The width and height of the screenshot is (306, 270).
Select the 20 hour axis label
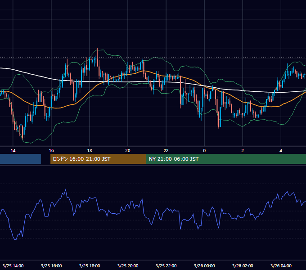pos(128,151)
